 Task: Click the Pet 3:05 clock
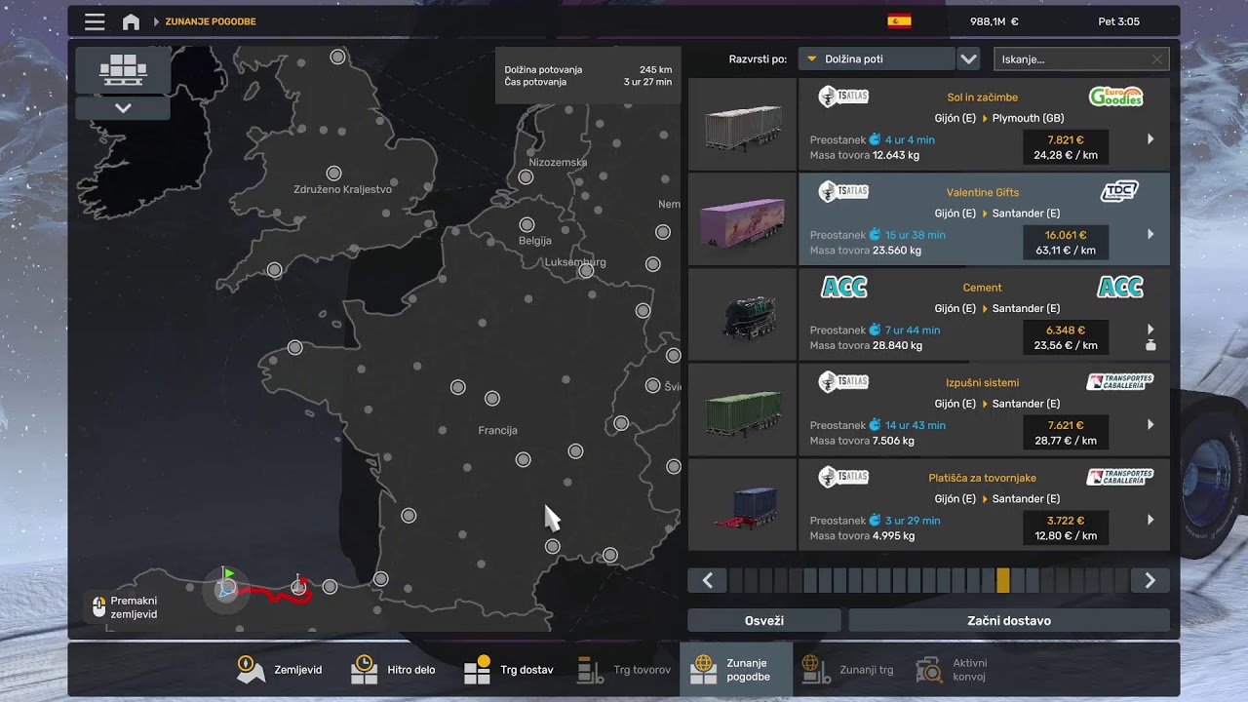[1118, 21]
